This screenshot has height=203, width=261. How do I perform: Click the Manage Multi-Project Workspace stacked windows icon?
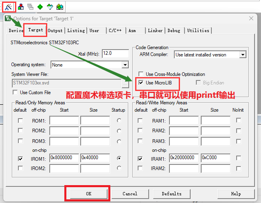tap(30, 7)
